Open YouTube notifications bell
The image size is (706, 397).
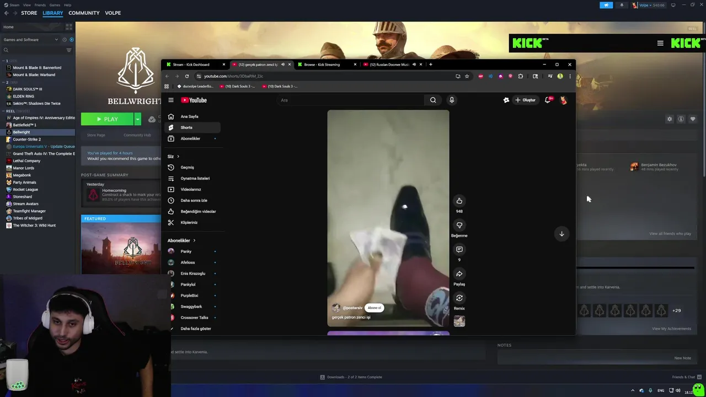tap(548, 100)
